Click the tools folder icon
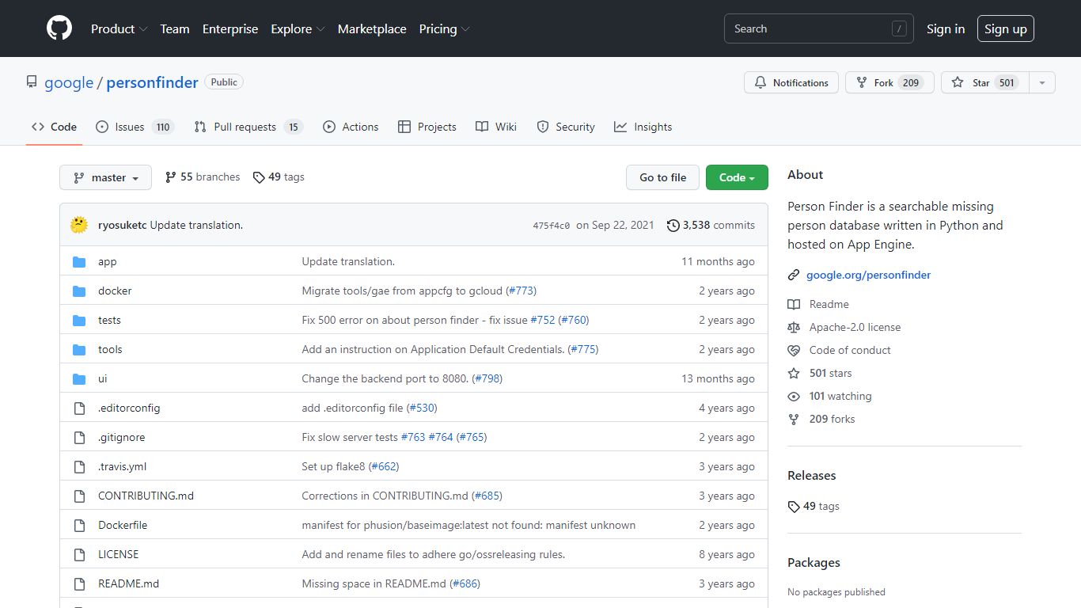Image resolution: width=1081 pixels, height=608 pixels. click(x=79, y=349)
